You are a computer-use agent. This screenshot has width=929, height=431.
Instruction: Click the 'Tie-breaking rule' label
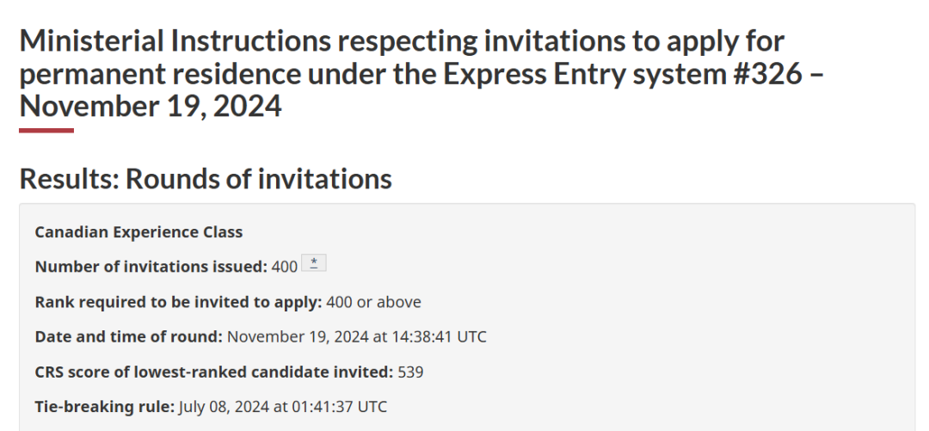click(105, 407)
